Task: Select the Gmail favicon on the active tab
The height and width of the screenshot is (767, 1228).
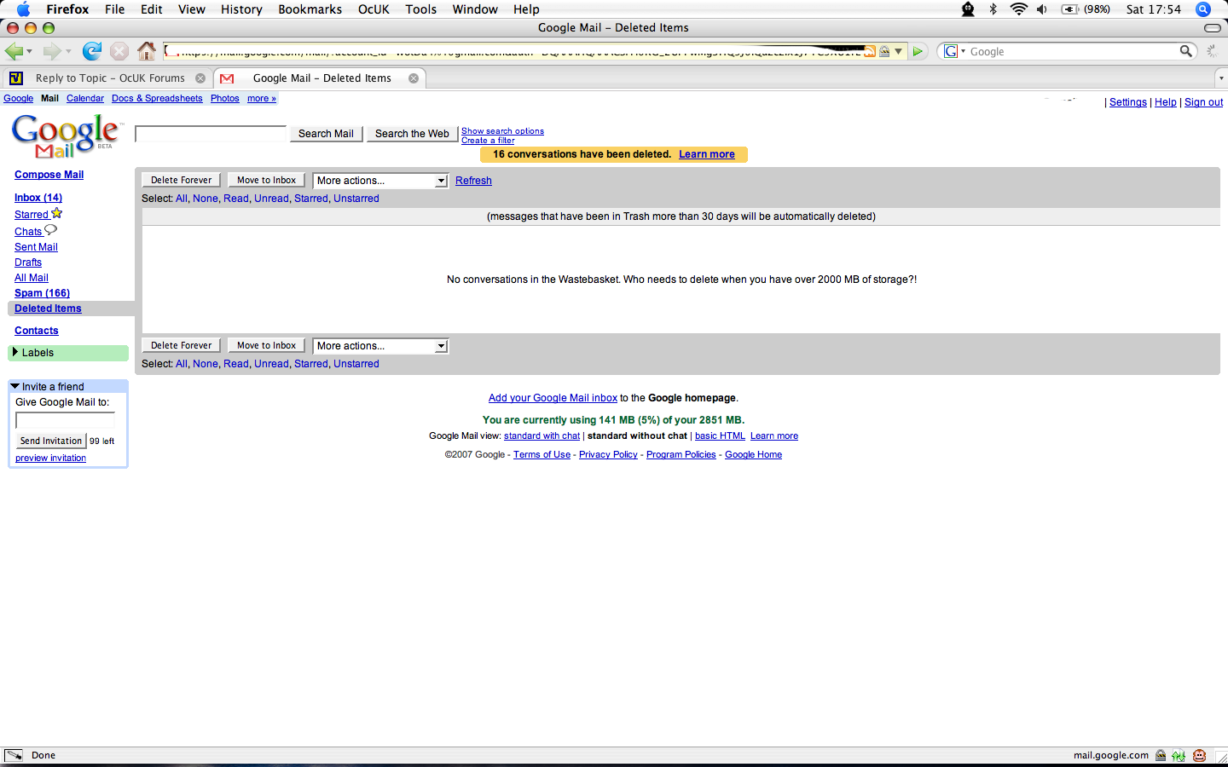Action: (227, 78)
